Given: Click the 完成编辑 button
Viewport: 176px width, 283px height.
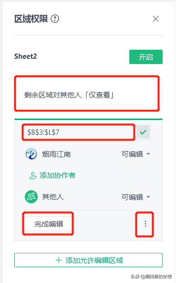Looking at the screenshot, I should click(48, 224).
